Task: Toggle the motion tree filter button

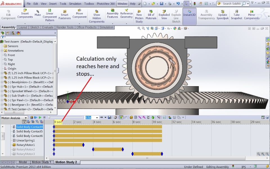Action: point(24,122)
